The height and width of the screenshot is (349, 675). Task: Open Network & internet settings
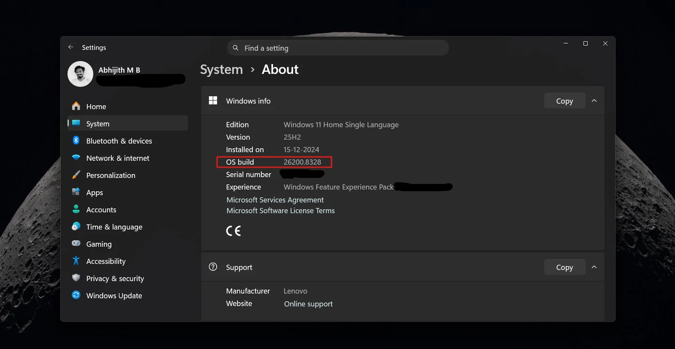click(128, 158)
